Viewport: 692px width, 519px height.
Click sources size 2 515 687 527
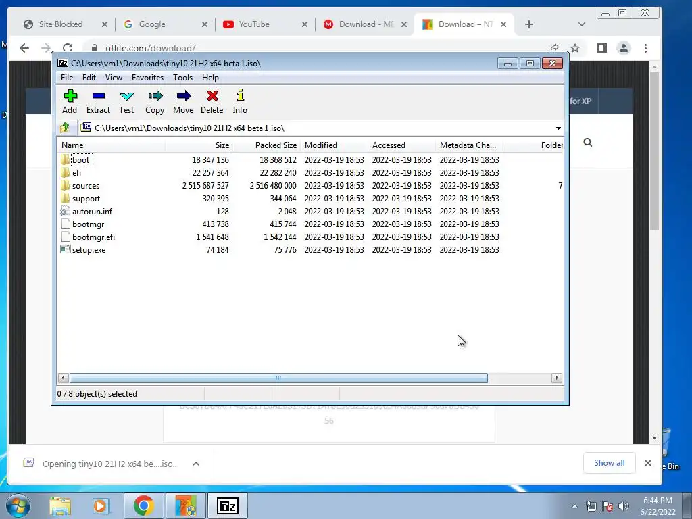(205, 186)
